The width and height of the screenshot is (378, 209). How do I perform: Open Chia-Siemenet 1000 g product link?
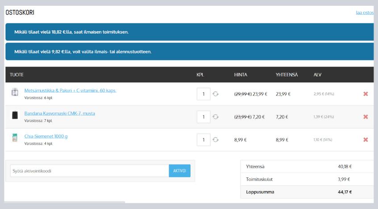[x=46, y=136]
